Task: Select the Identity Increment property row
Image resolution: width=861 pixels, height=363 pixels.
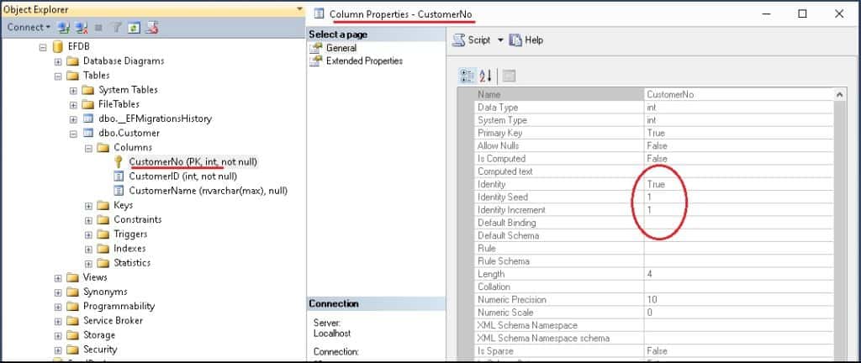Action: pos(653,209)
